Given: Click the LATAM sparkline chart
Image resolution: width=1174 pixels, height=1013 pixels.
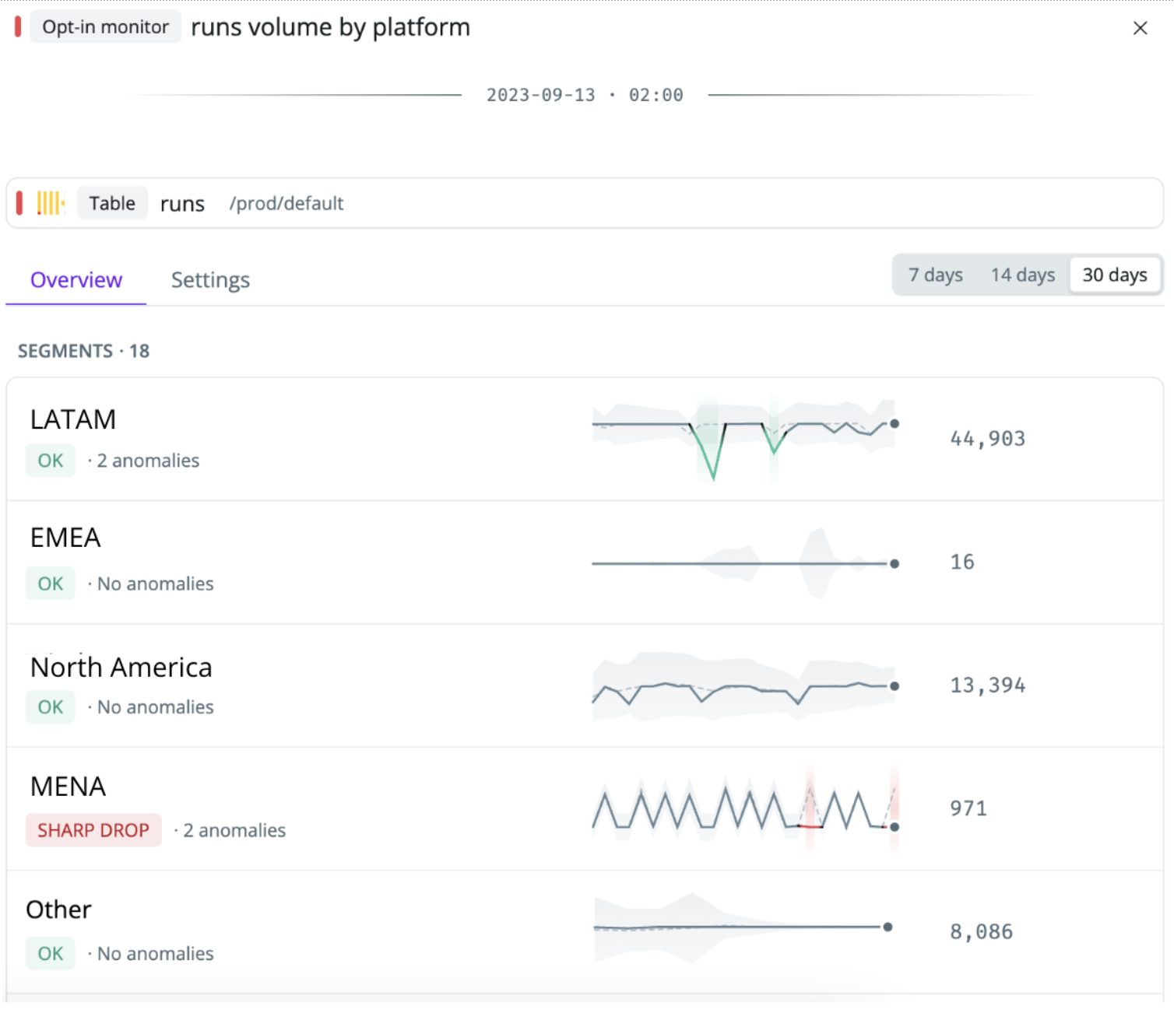Looking at the screenshot, I should (x=745, y=439).
